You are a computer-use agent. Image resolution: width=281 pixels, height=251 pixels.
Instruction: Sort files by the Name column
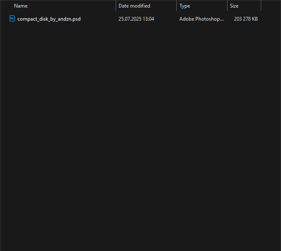21,6
